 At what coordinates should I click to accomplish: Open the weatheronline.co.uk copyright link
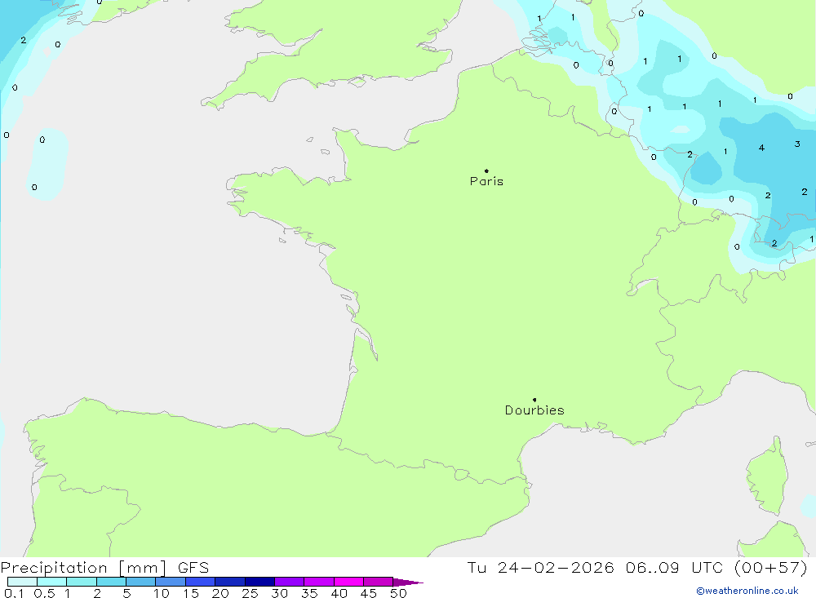tap(747, 591)
